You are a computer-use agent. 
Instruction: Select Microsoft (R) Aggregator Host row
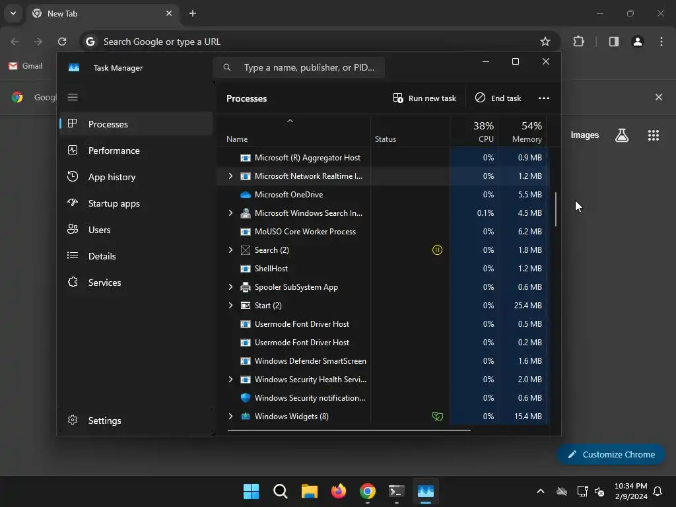click(x=382, y=158)
